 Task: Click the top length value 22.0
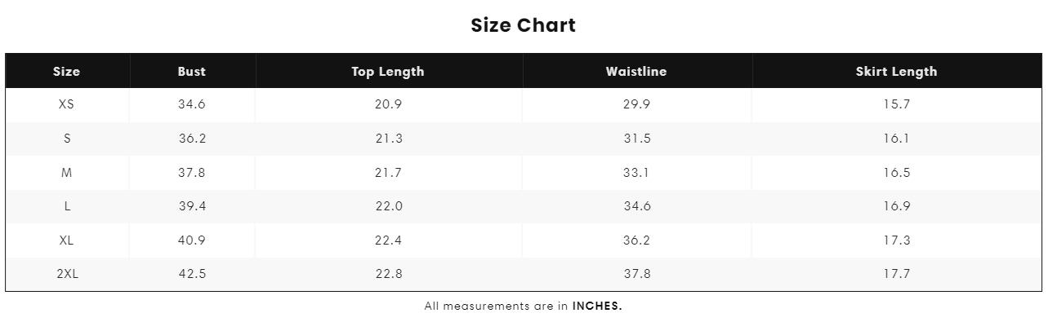point(389,206)
